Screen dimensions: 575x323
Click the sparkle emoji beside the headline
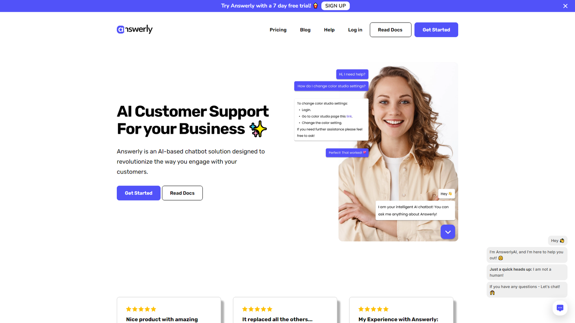258,129
